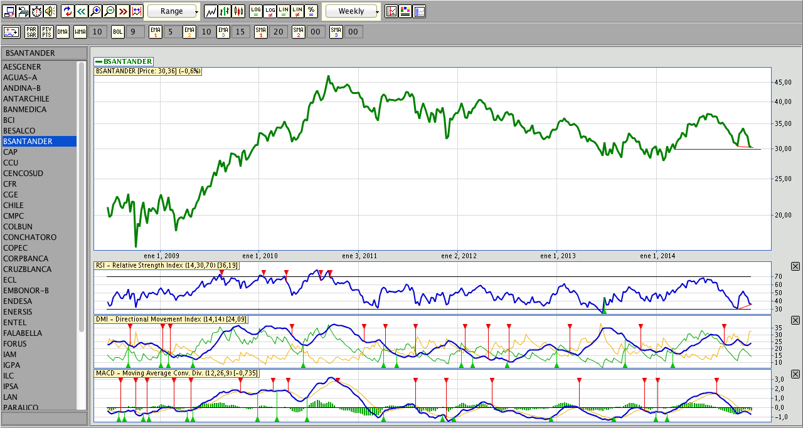The width and height of the screenshot is (803, 428).
Task: Click the percent scale button
Action: [312, 11]
